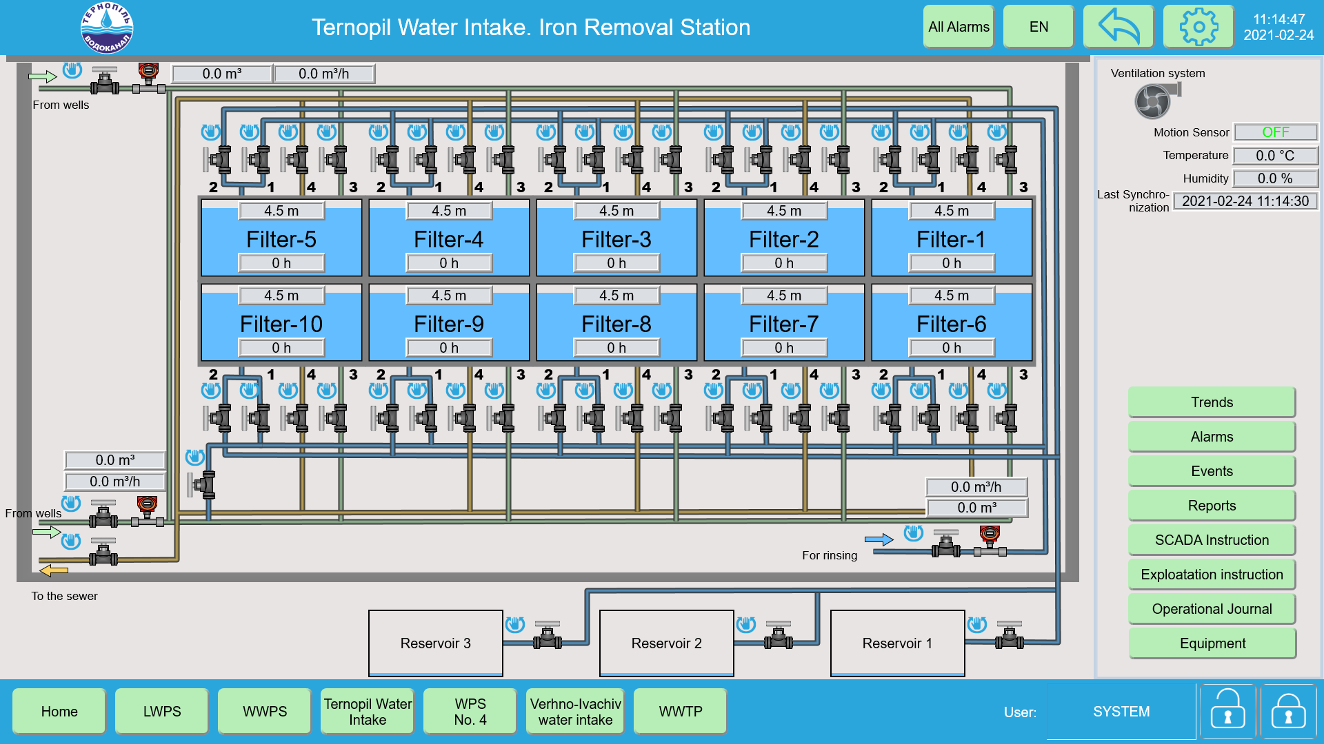
Task: Toggle the Motion Sensor OFF indicator
Action: click(1276, 132)
